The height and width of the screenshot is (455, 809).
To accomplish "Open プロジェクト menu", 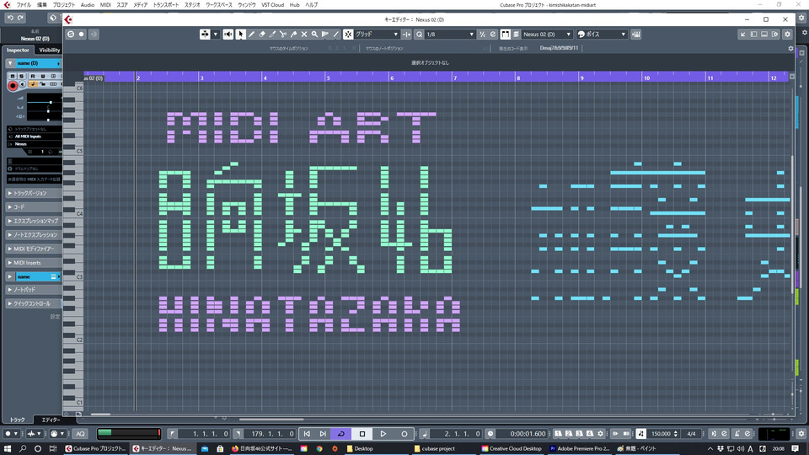I will pyautogui.click(x=64, y=5).
